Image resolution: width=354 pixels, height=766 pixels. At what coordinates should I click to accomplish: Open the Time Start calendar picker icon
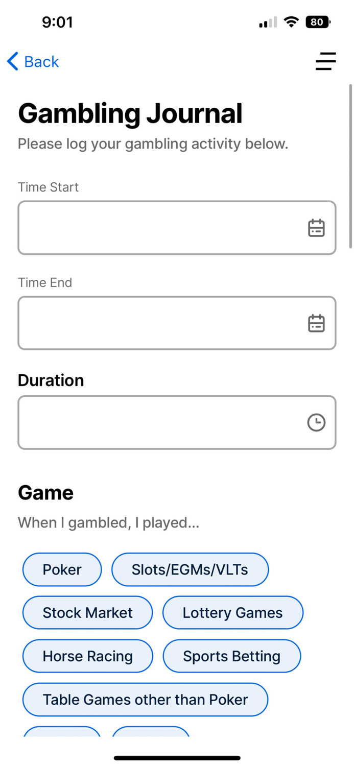point(316,228)
